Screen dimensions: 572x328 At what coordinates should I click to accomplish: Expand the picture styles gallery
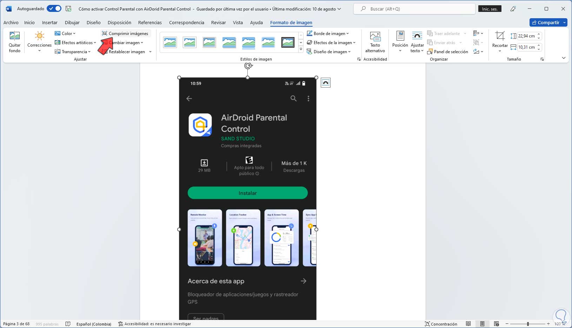point(301,50)
